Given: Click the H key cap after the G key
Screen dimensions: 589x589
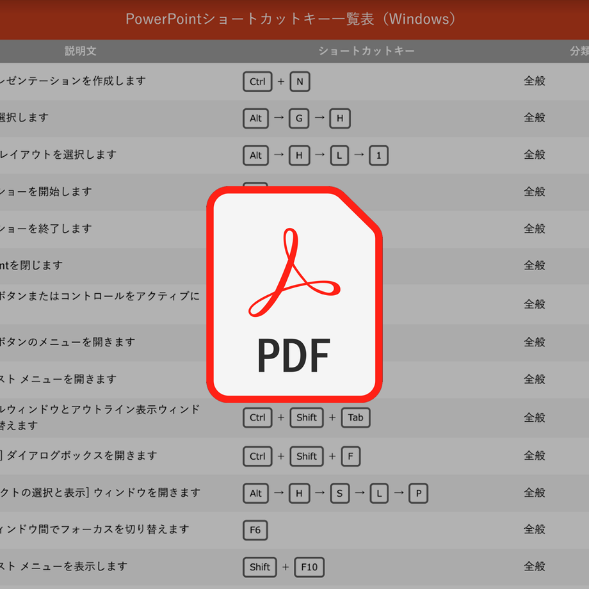Looking at the screenshot, I should click(x=340, y=118).
